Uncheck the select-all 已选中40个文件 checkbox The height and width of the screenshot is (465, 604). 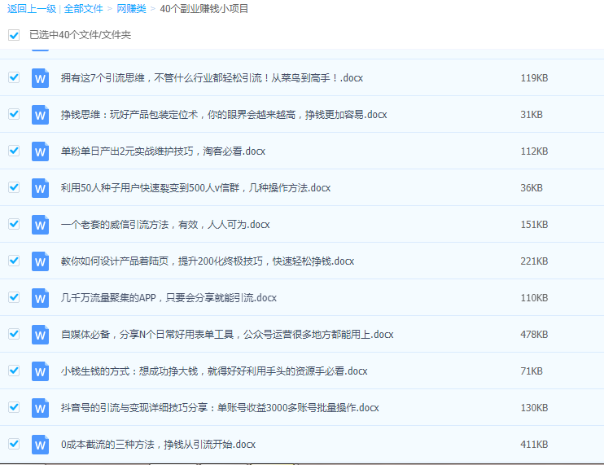[14, 35]
